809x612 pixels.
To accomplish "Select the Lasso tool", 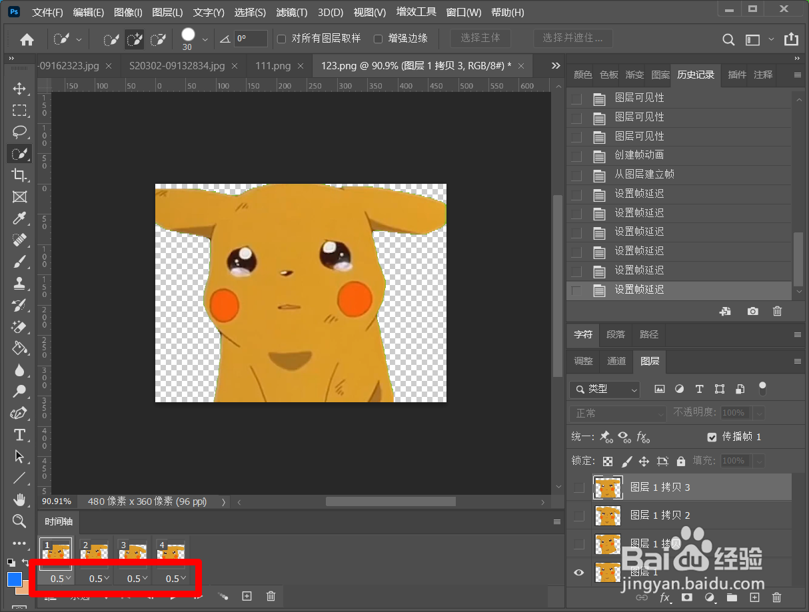I will coord(19,132).
